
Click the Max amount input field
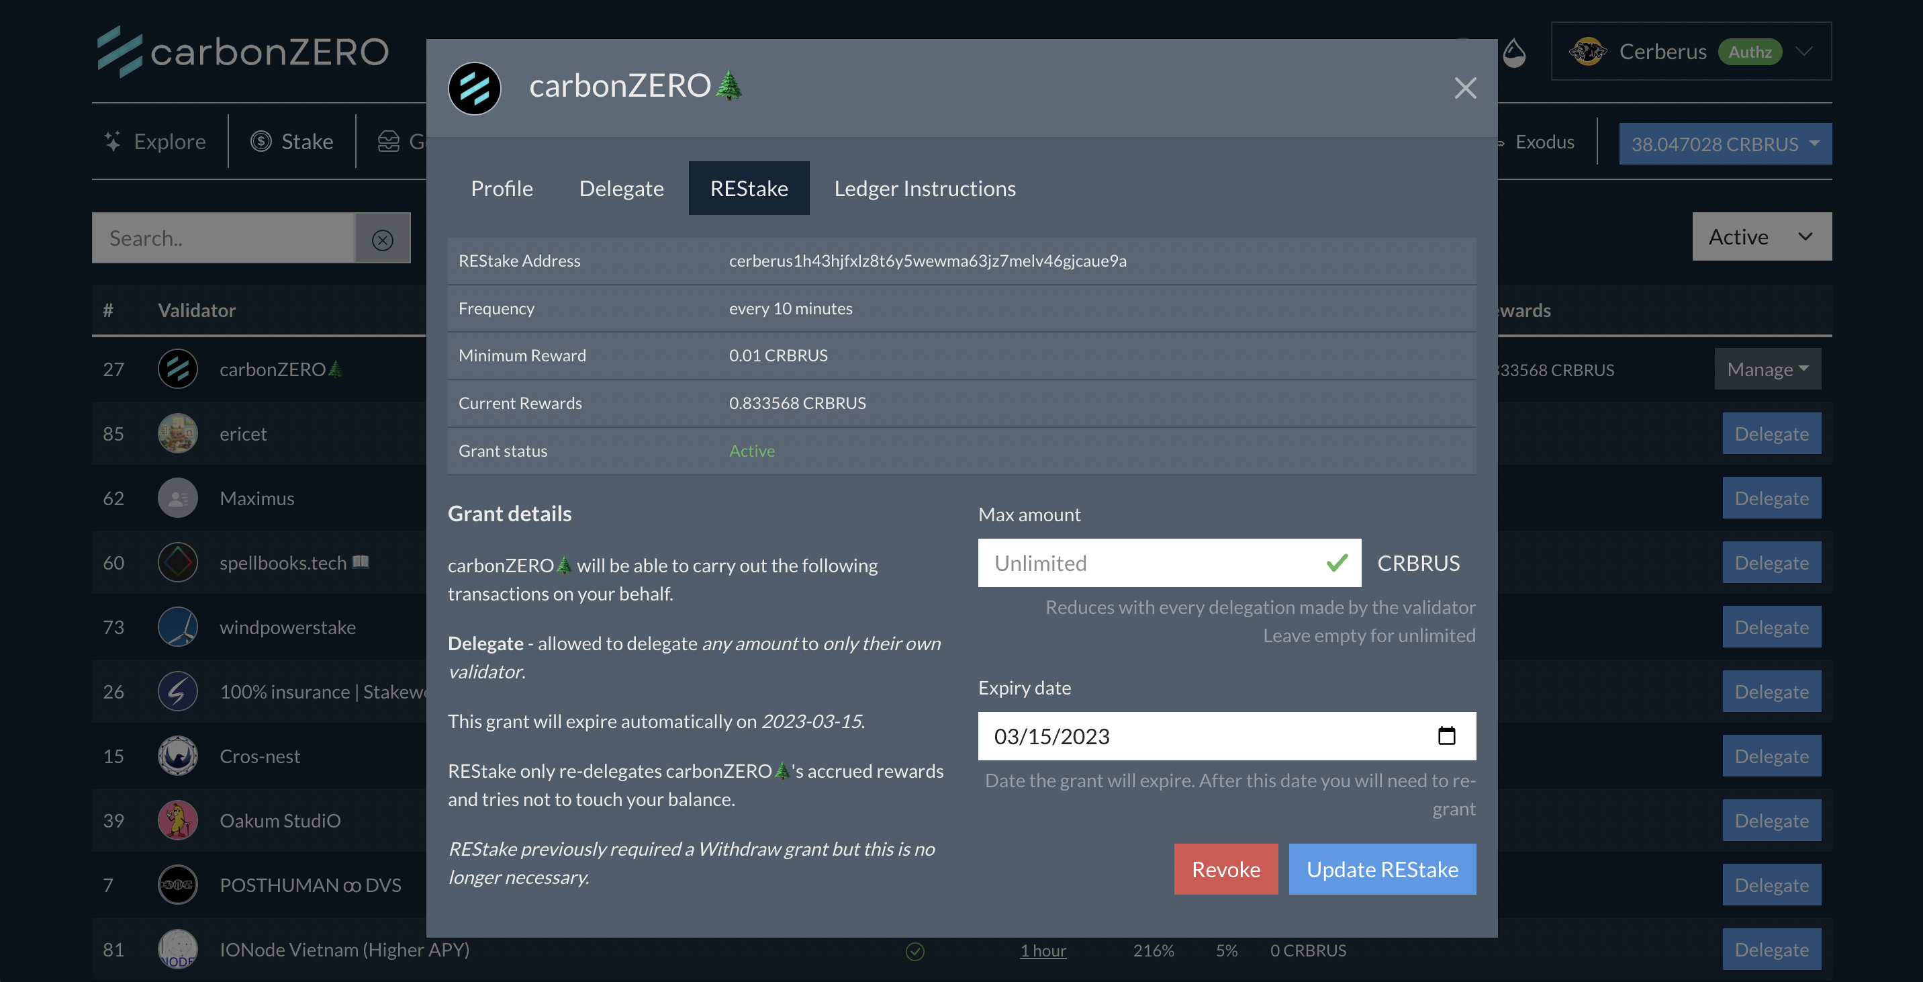tap(1169, 563)
